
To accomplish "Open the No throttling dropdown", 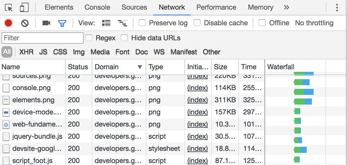I will 314,23.
